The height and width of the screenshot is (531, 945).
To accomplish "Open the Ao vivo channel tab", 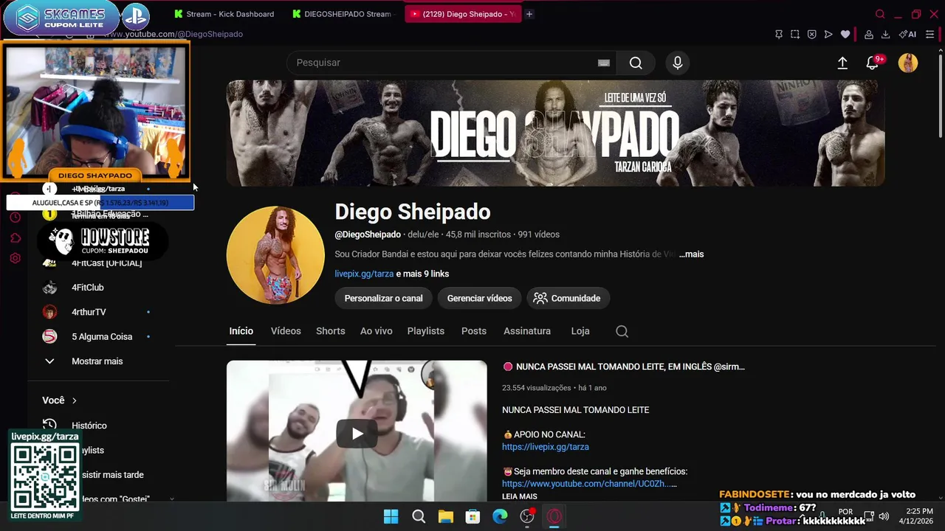I will click(377, 331).
